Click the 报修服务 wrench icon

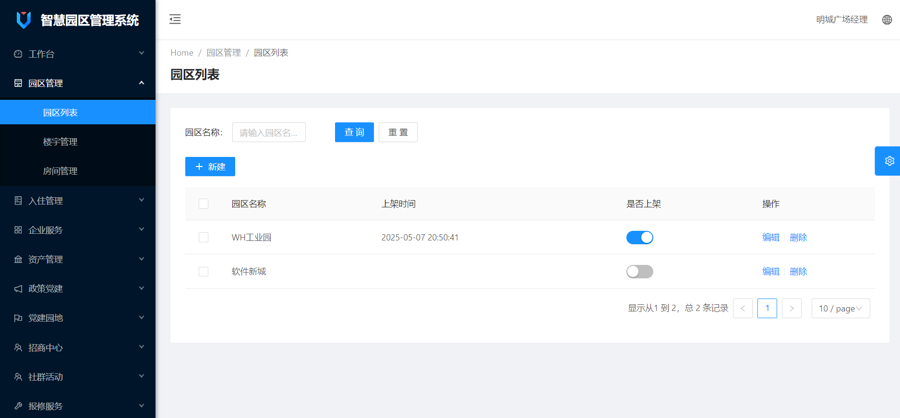click(x=18, y=406)
